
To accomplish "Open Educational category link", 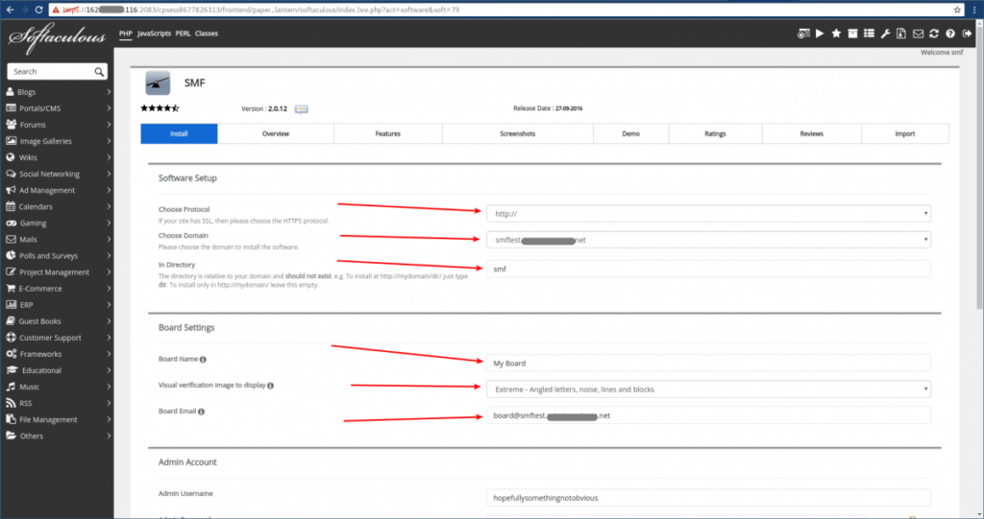I will [42, 370].
